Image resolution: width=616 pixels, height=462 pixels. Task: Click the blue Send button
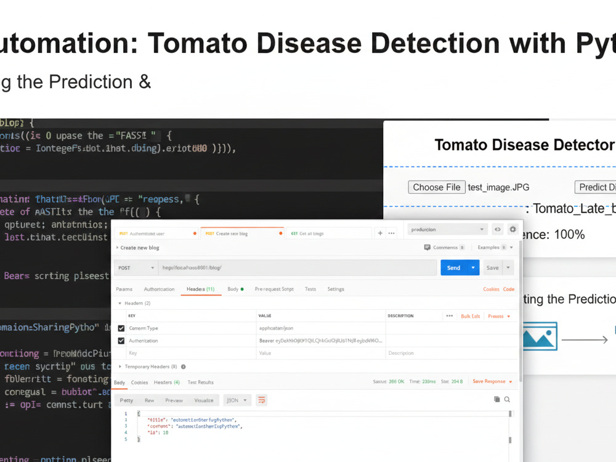point(454,267)
